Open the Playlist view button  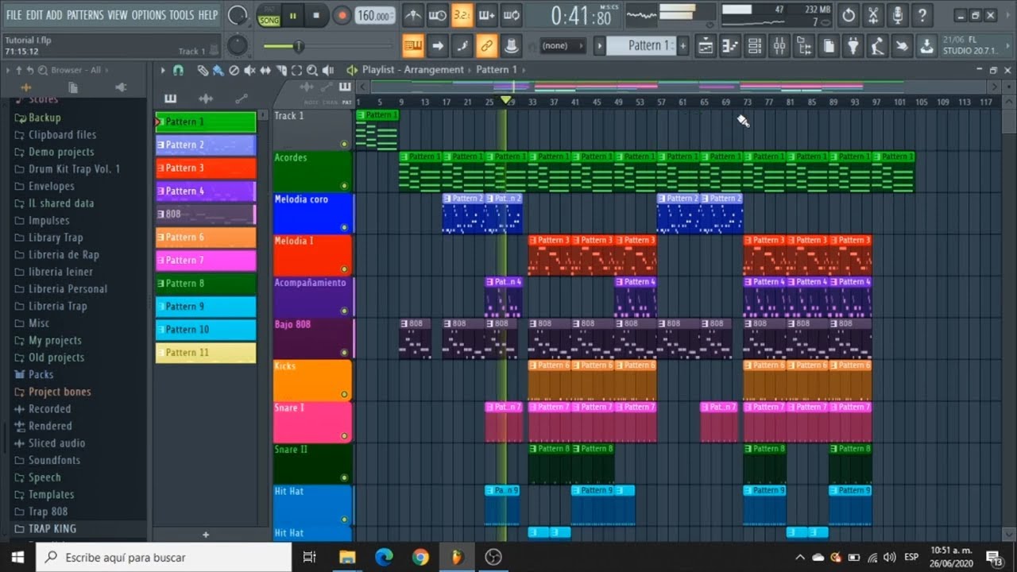pos(706,46)
